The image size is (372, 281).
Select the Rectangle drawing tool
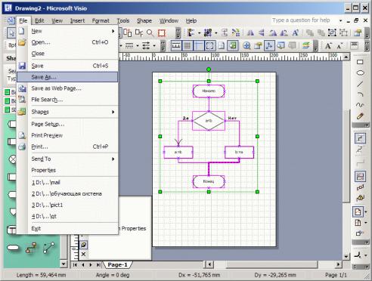360,62
